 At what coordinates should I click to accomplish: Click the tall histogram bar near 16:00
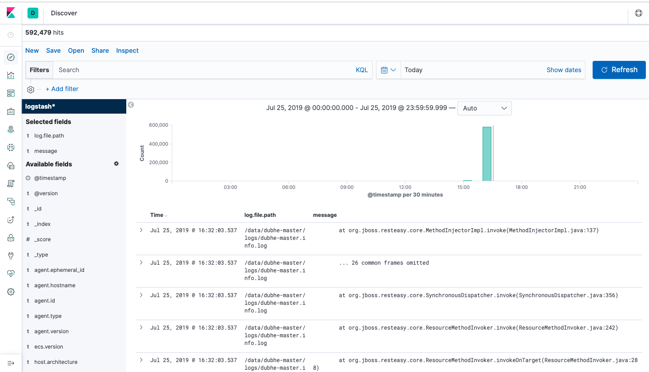click(x=487, y=154)
